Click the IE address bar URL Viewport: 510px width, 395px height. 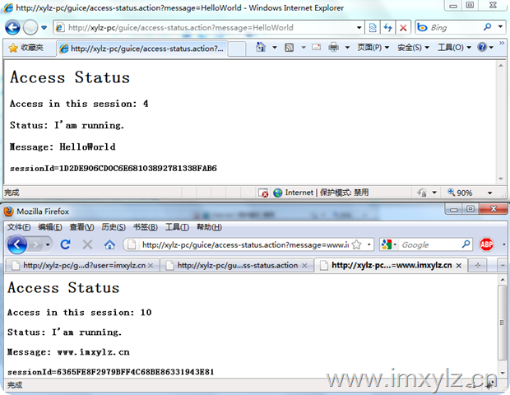[180, 28]
